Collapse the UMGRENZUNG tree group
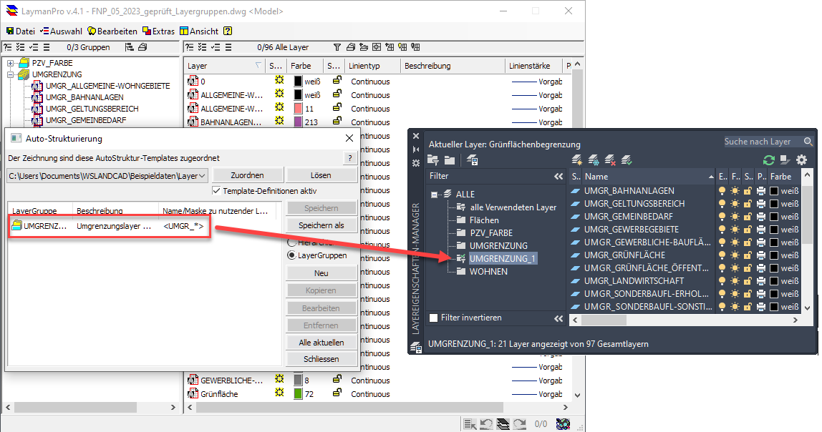 tap(11, 74)
